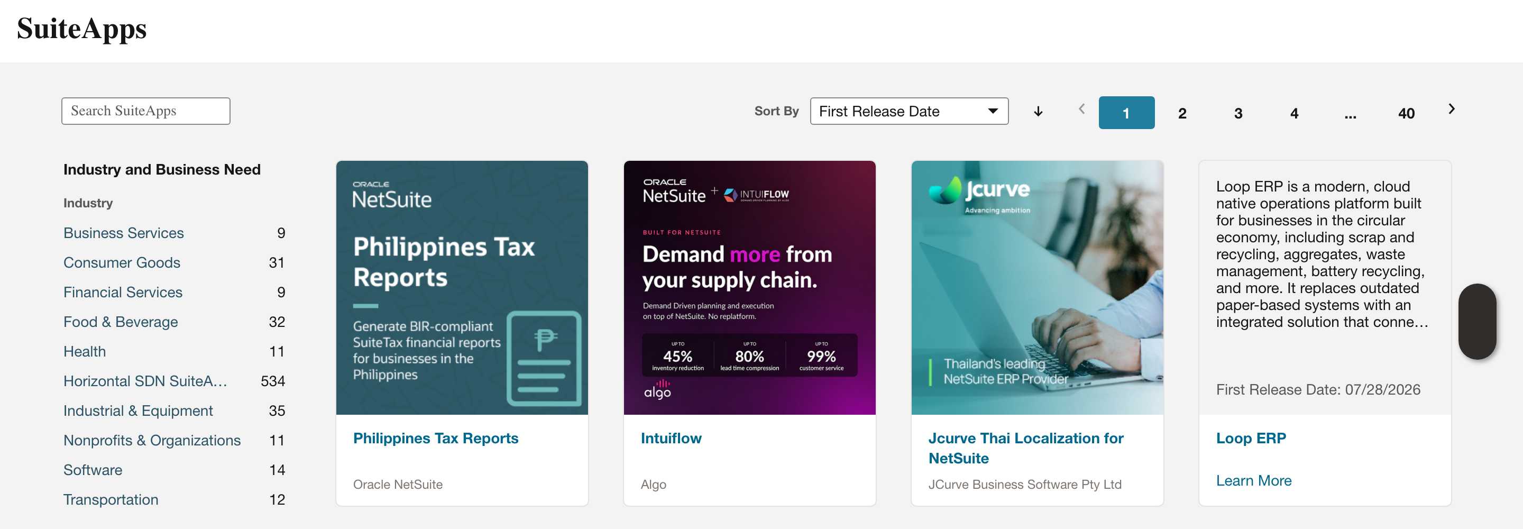Screen dimensions: 1523x529
Task: Click the Intuiflow title link
Action: pyautogui.click(x=671, y=439)
